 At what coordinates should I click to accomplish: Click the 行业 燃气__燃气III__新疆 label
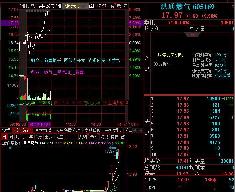[57, 72]
